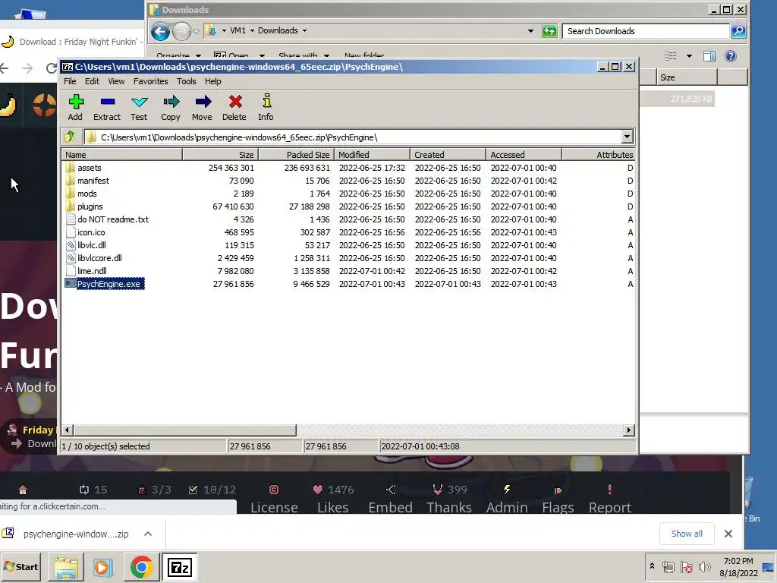Show hidden system tray icons

click(x=652, y=566)
